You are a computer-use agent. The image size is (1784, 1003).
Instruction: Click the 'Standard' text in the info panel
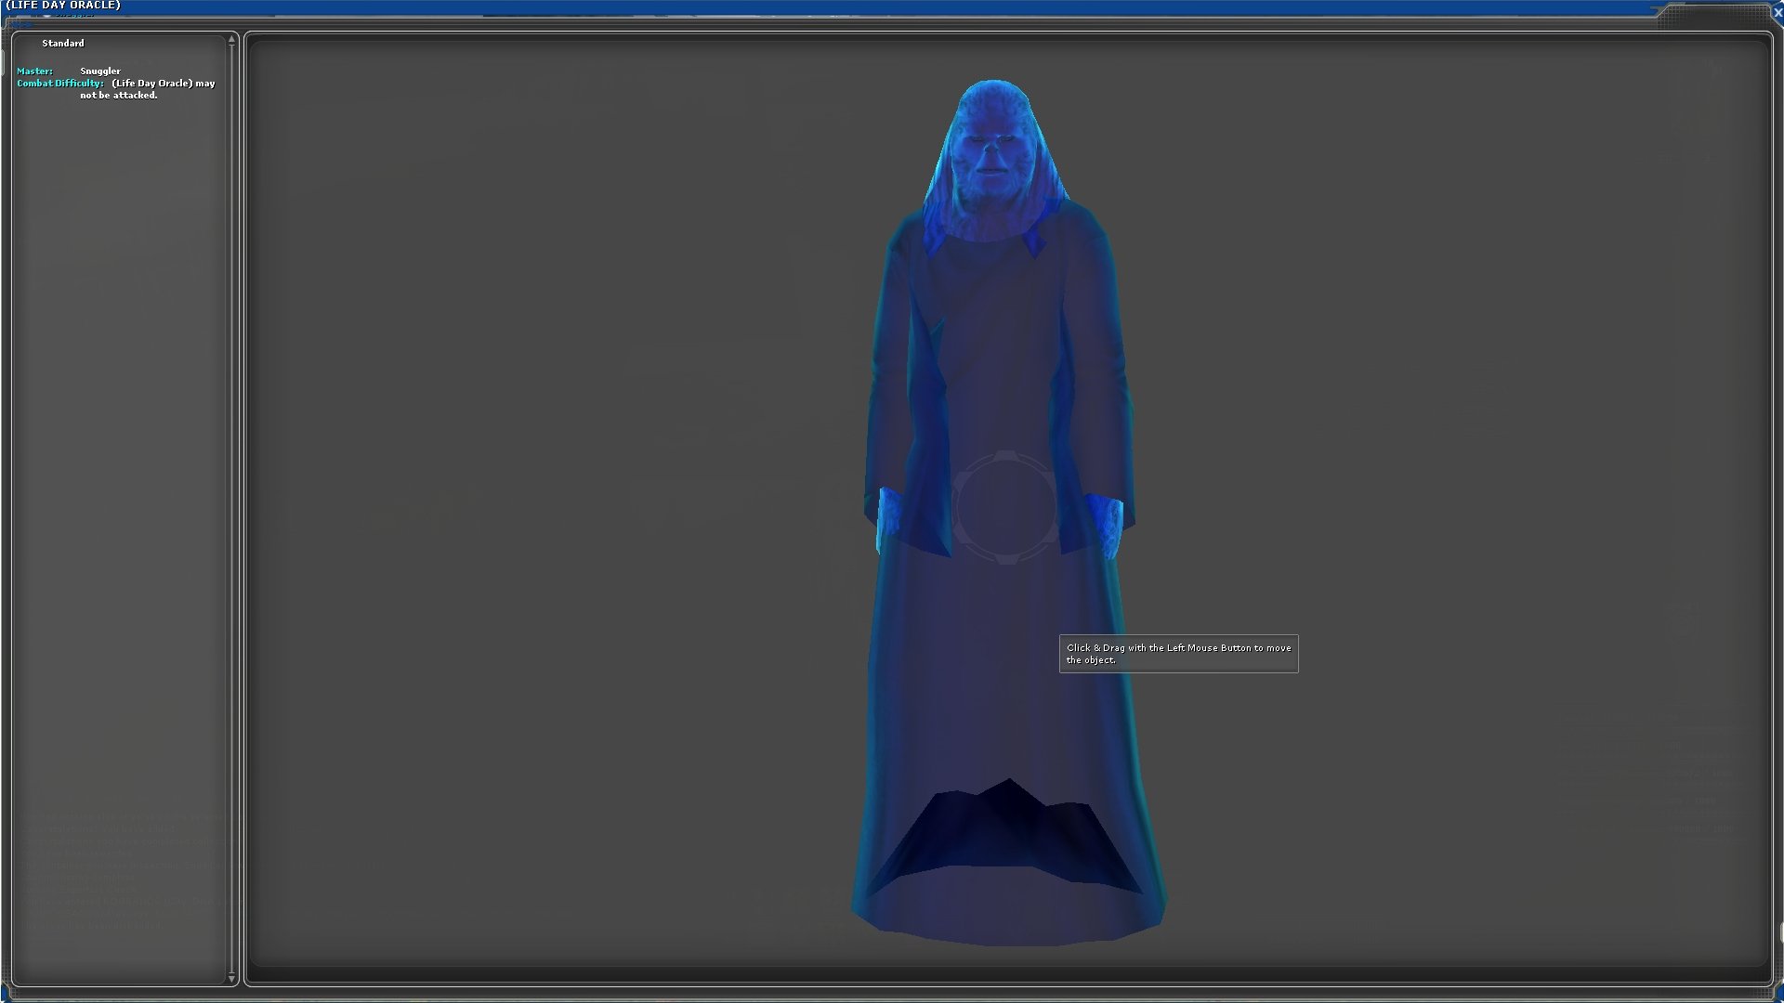coord(63,44)
